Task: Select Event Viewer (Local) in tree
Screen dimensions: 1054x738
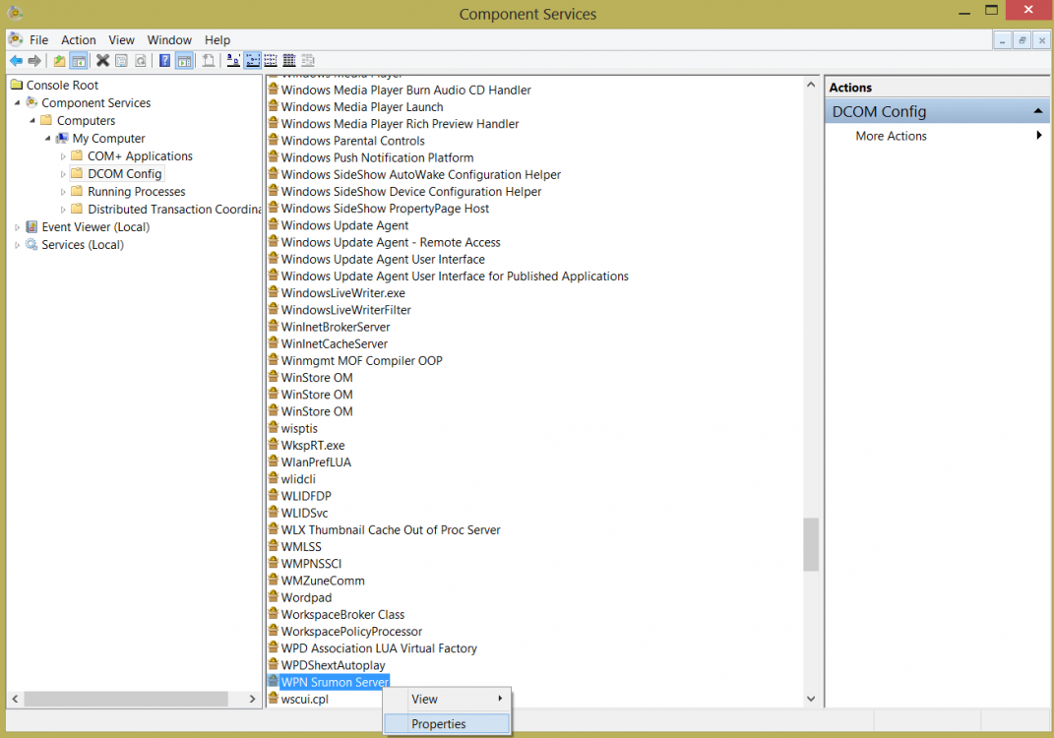Action: [95, 227]
